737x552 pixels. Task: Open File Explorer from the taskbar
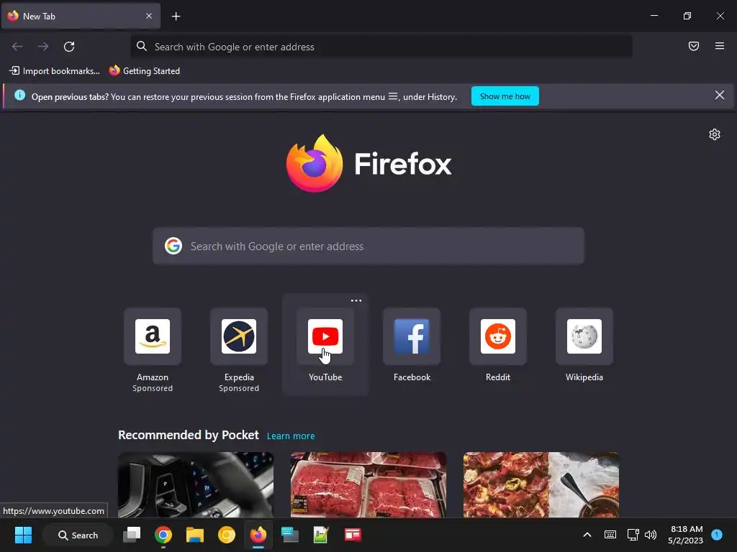[x=194, y=535]
